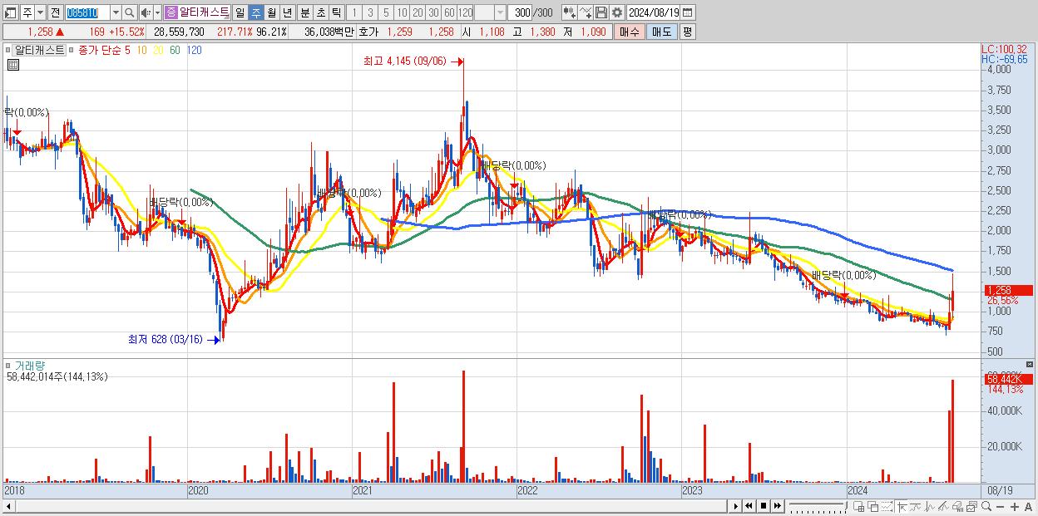Click the plus zoom-in icon at bottom right
This screenshot has height=516, width=1038.
1016,506
